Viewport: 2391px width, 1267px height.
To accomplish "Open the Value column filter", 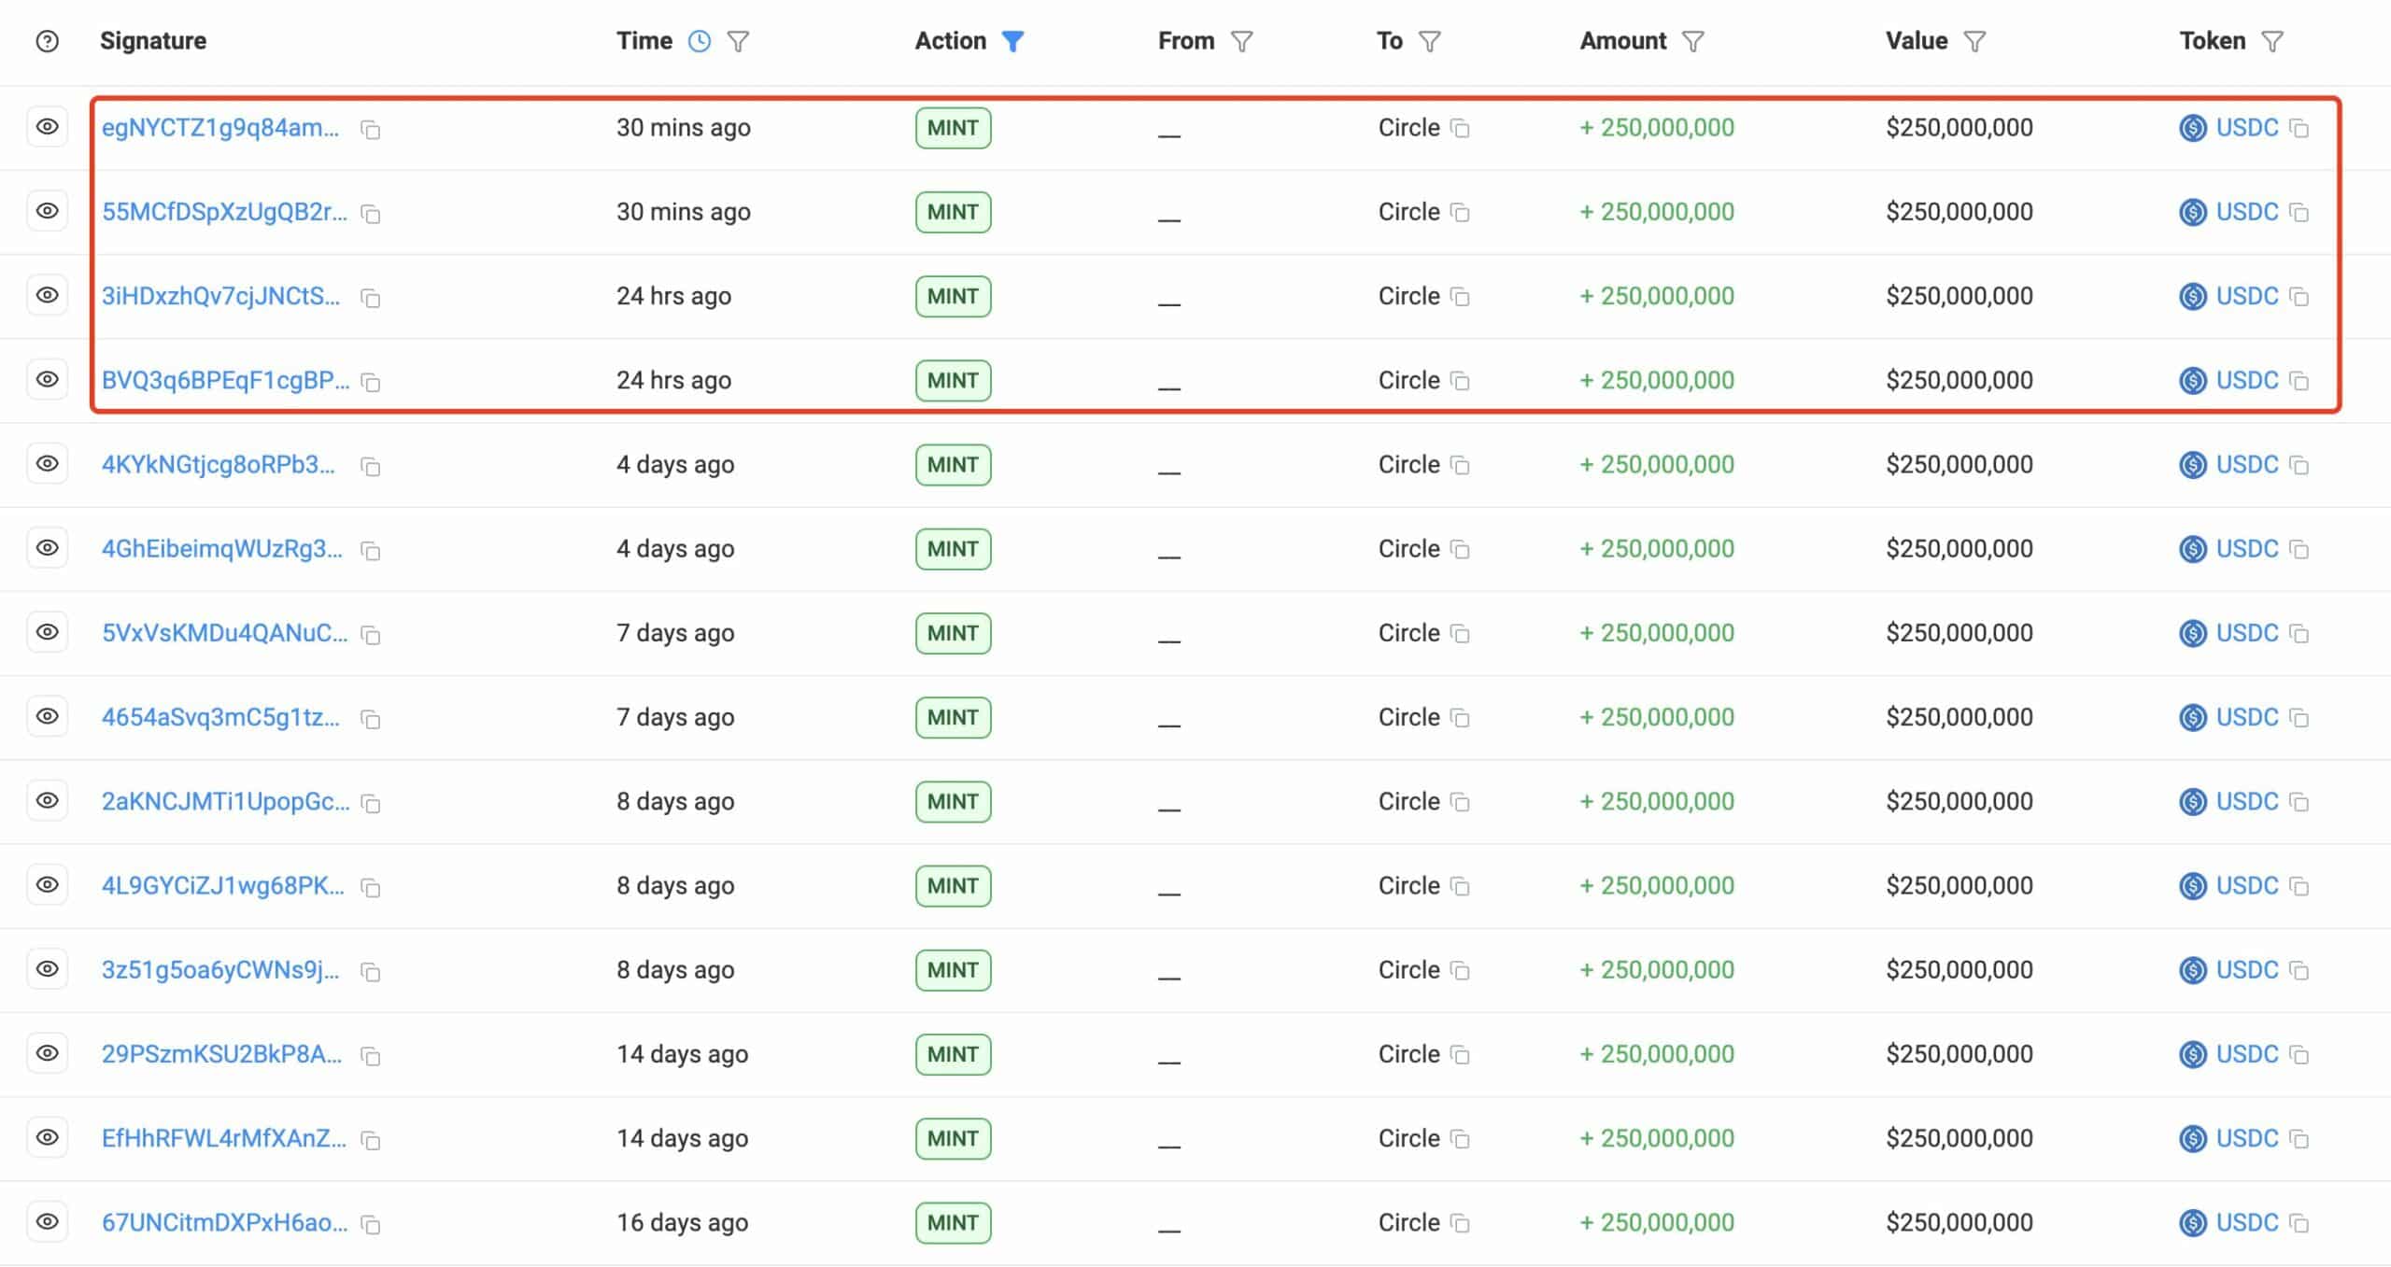I will [1974, 41].
